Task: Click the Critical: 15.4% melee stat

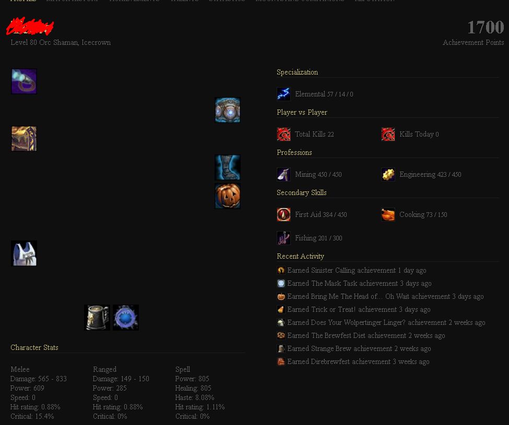Action: point(32,416)
